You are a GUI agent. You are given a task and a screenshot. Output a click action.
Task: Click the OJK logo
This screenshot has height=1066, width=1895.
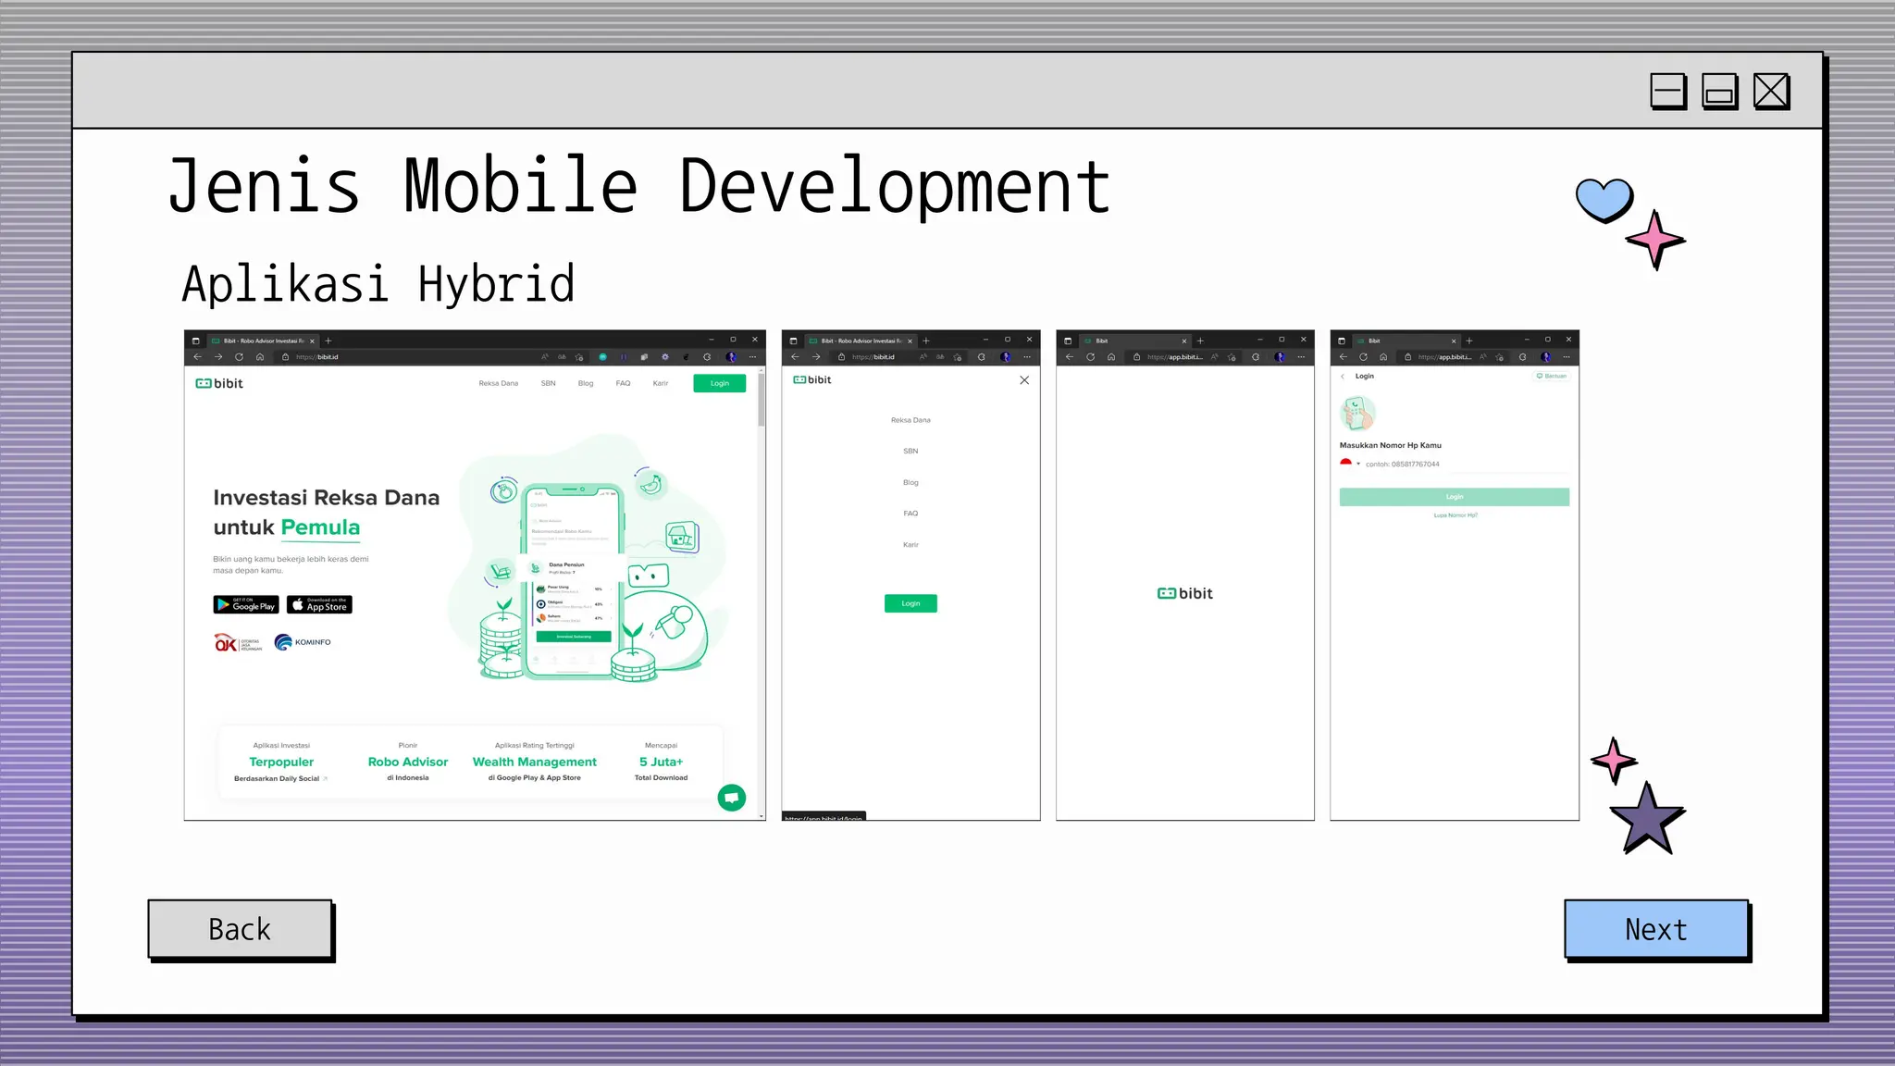pyautogui.click(x=238, y=643)
